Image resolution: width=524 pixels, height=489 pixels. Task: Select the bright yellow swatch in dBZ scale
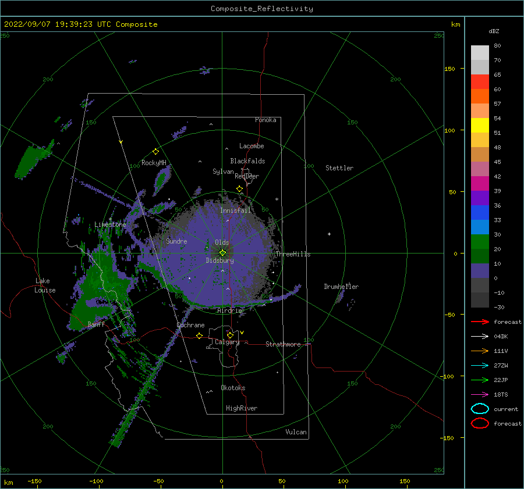point(480,125)
